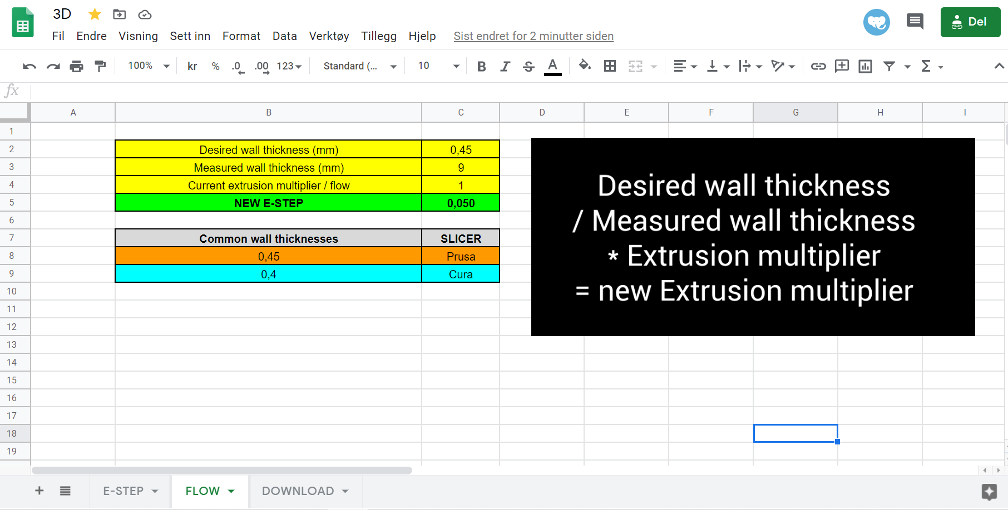Image resolution: width=1008 pixels, height=510 pixels.
Task: Click the Insert link icon
Action: click(818, 66)
